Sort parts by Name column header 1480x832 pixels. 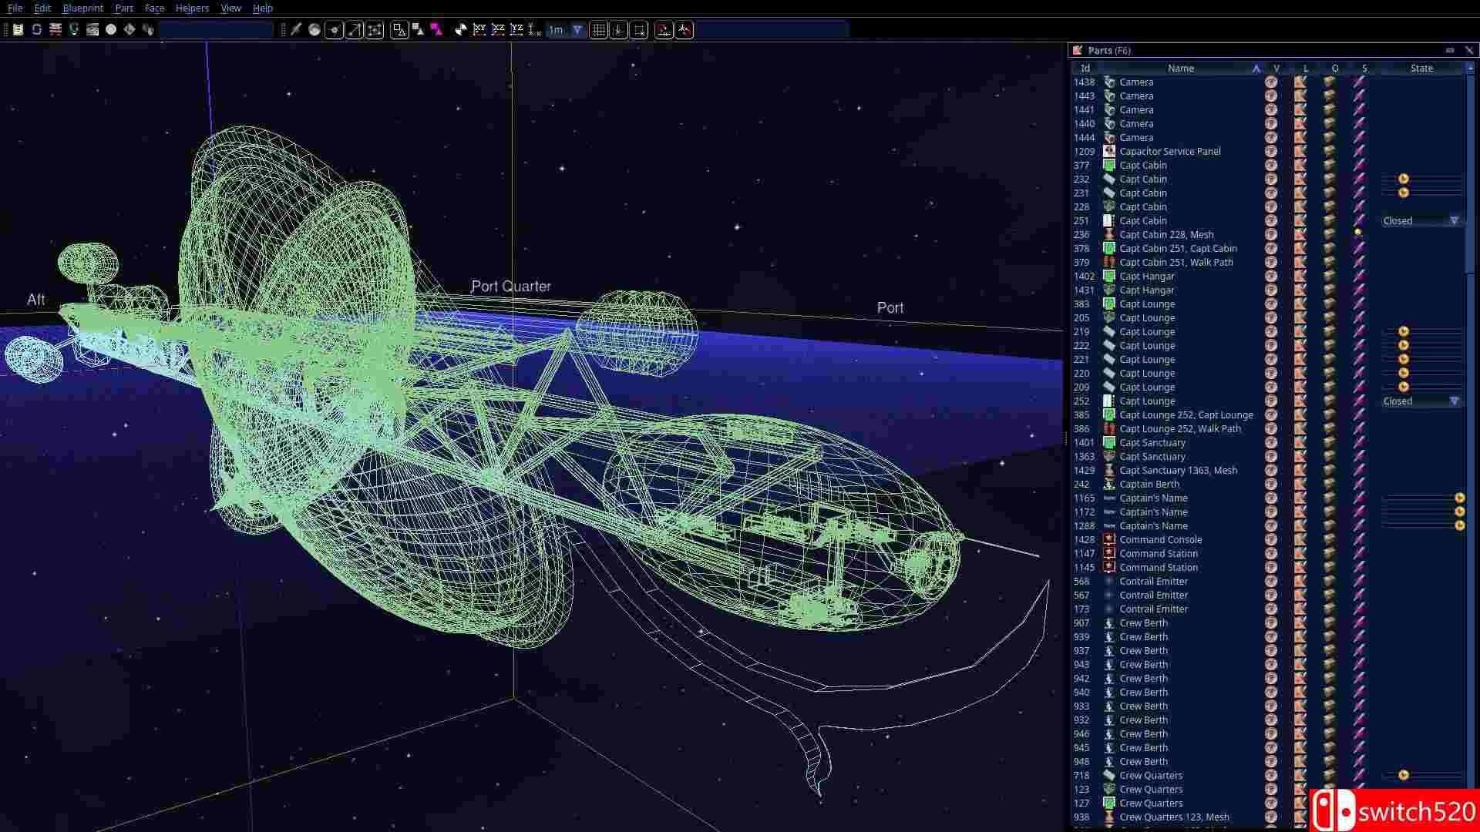click(1180, 69)
